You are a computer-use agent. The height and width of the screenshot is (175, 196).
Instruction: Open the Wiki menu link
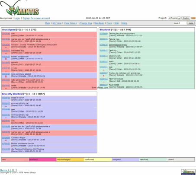tap(116, 23)
